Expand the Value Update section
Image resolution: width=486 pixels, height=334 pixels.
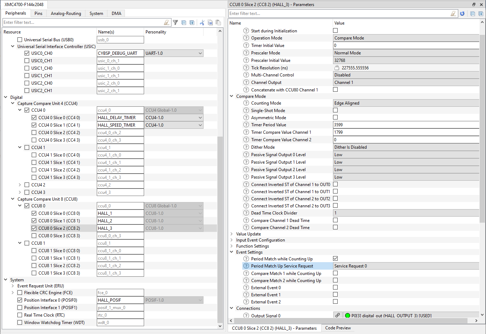pos(232,234)
